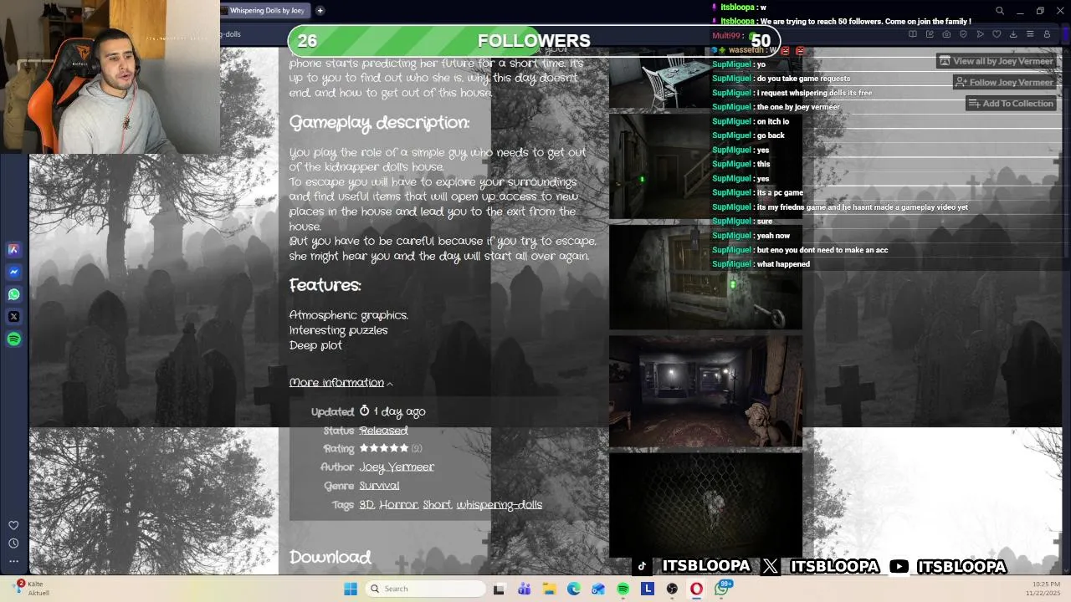
Task: Click the send/flow arrow icon in toolbar
Action: pos(980,34)
